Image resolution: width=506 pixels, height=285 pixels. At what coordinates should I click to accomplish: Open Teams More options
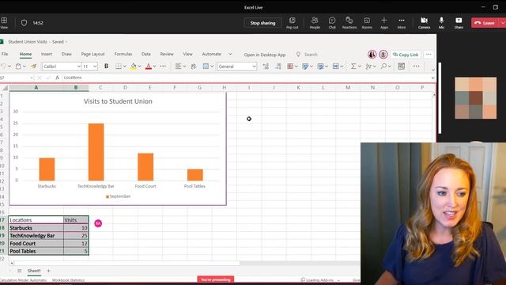[x=402, y=23]
